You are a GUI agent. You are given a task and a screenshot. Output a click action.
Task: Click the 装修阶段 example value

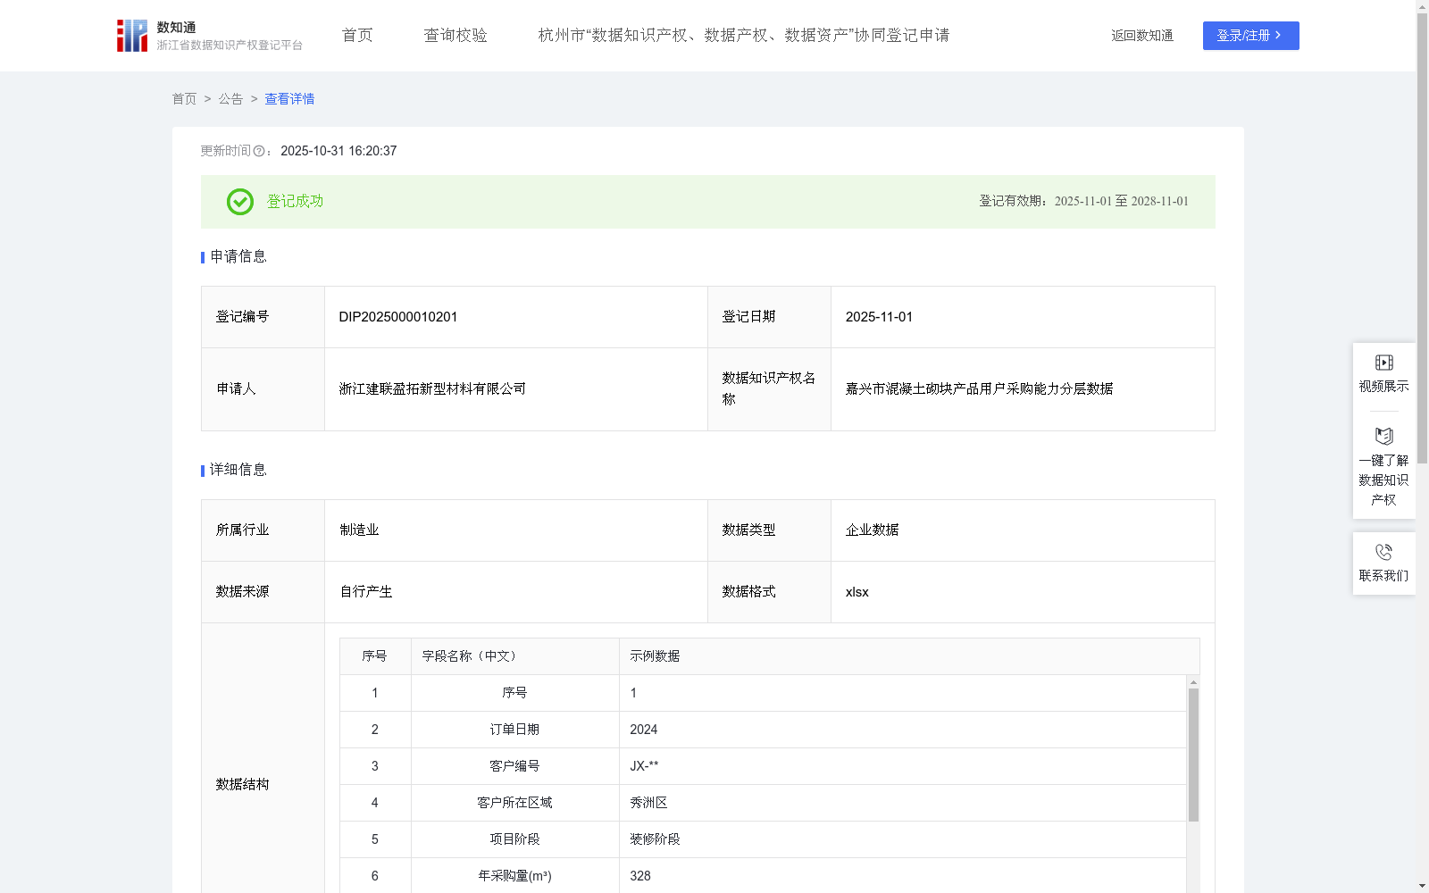pos(655,839)
